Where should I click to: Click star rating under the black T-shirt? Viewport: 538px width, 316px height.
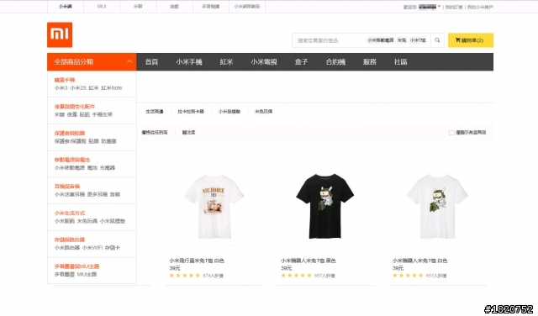(296, 276)
